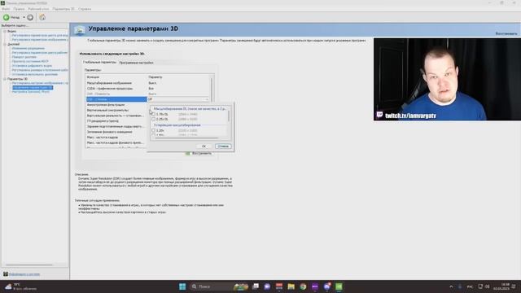This screenshot has height=293, width=521.
Task: Open the Рабочий стол menu
Action: tap(38, 9)
